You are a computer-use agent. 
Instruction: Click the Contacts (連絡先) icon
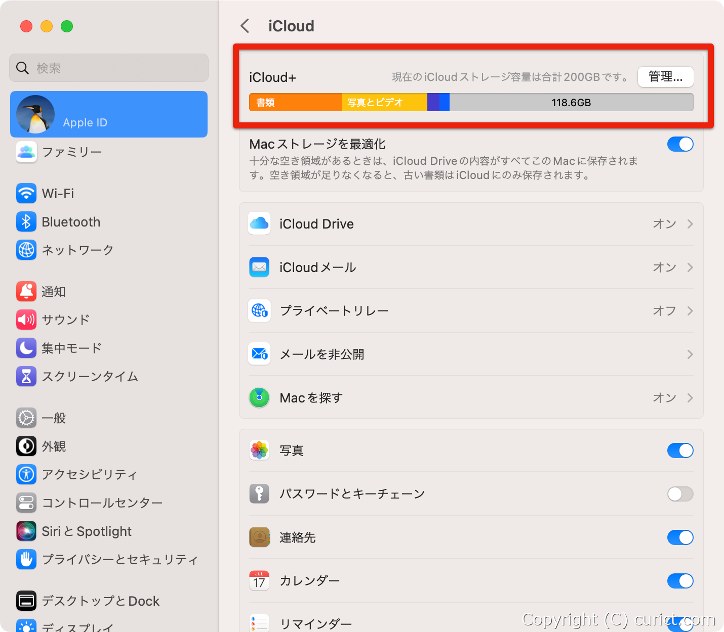pyautogui.click(x=259, y=537)
